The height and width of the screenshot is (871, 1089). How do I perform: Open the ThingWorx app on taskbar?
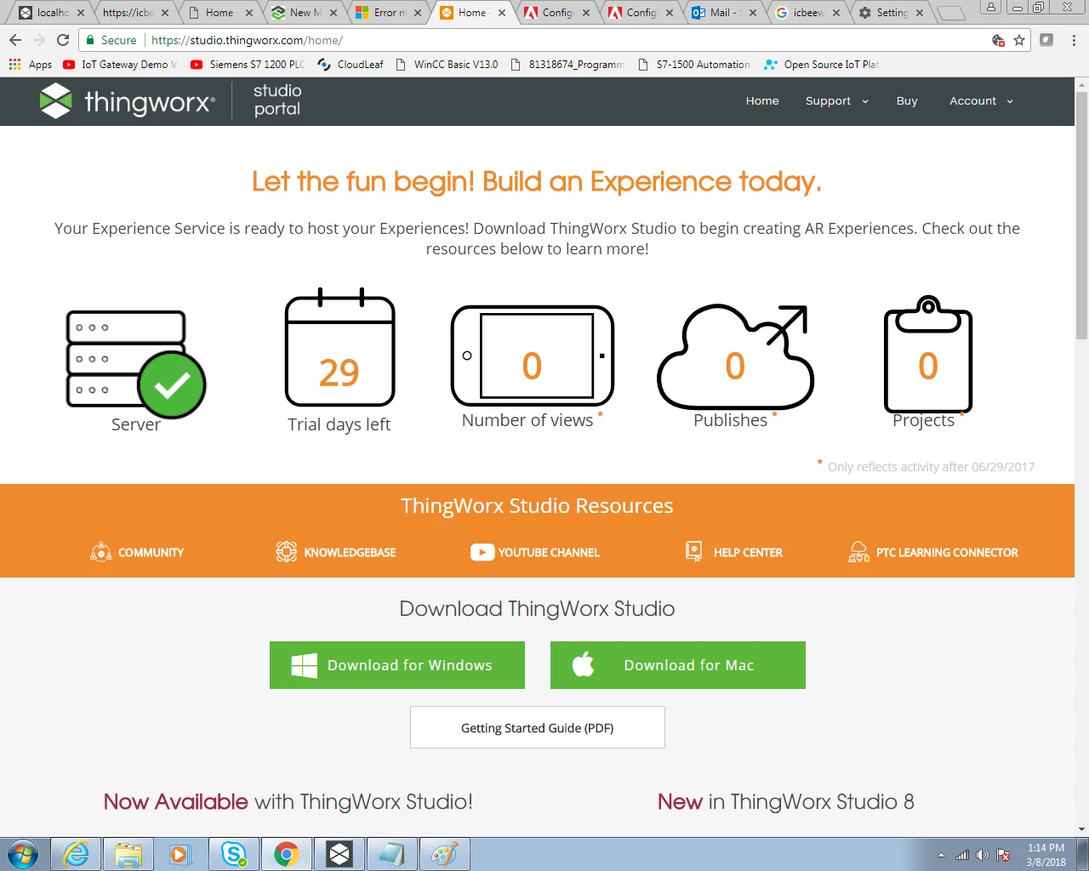tap(339, 854)
